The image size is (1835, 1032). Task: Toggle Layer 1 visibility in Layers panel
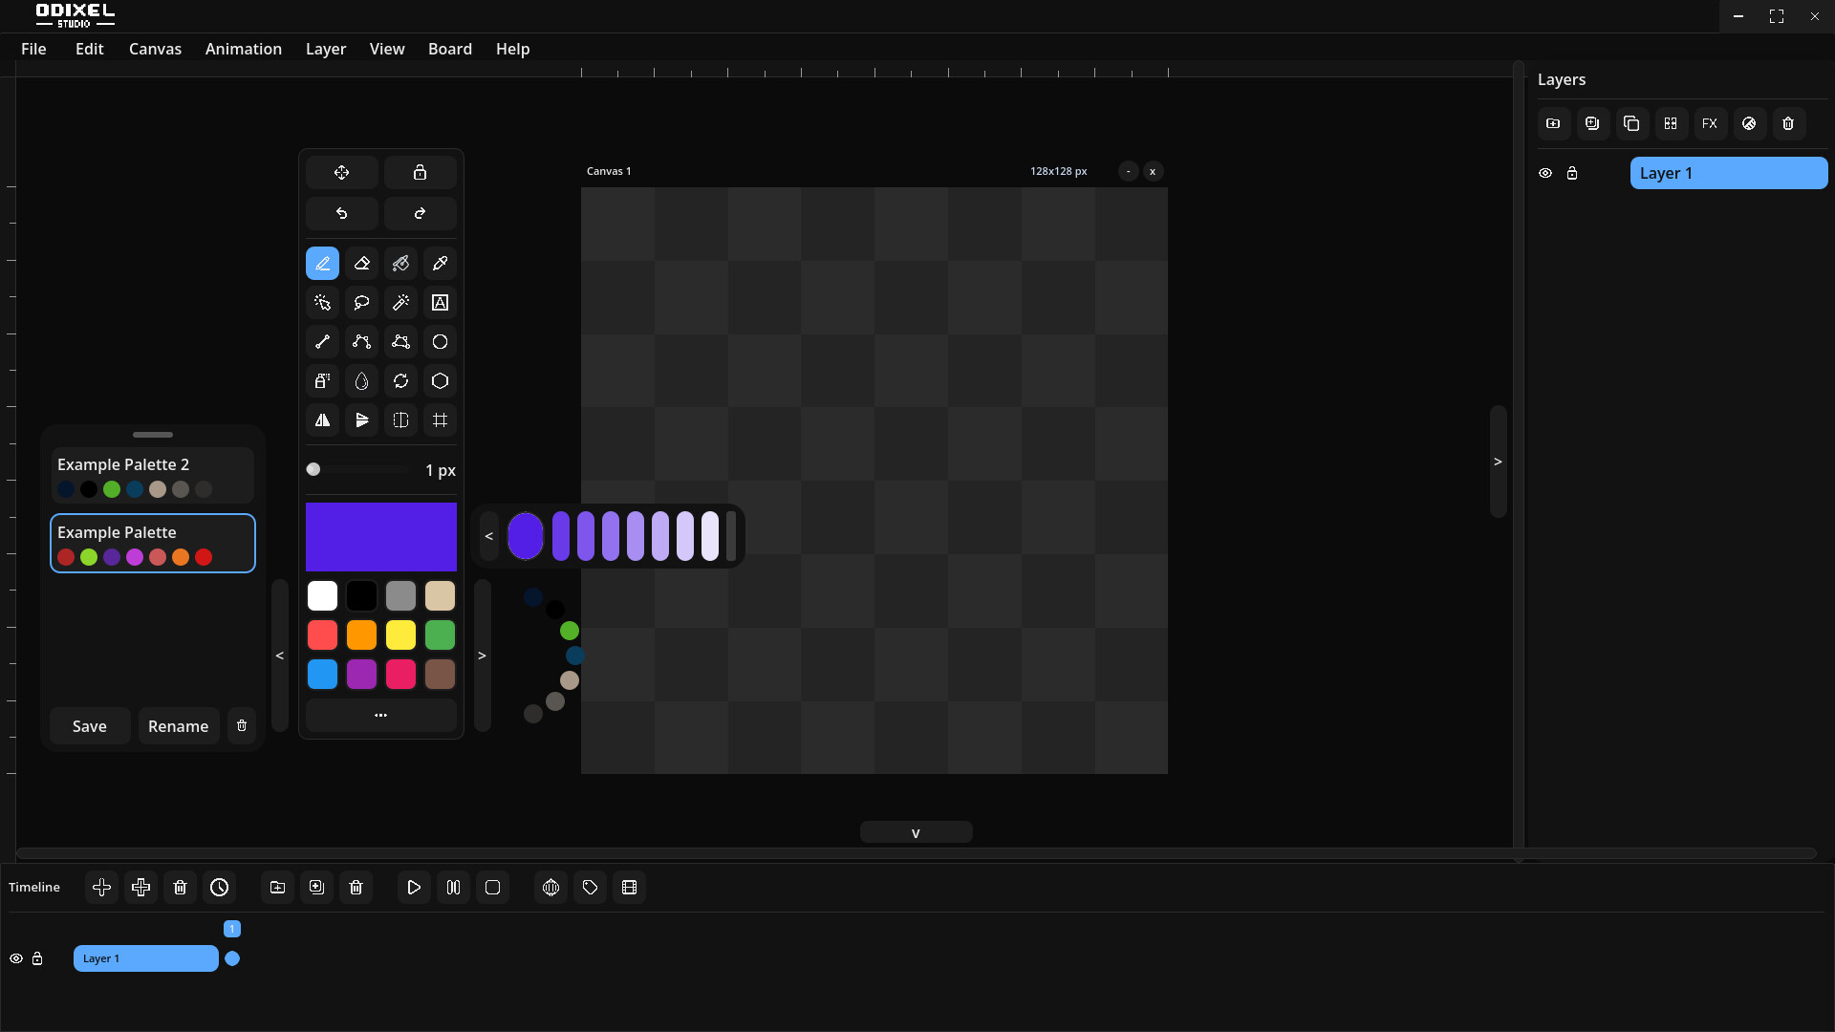[1545, 174]
